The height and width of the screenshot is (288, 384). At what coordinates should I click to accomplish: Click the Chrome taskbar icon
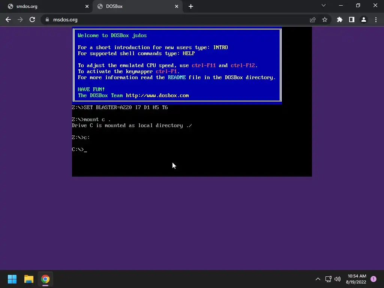click(x=45, y=279)
